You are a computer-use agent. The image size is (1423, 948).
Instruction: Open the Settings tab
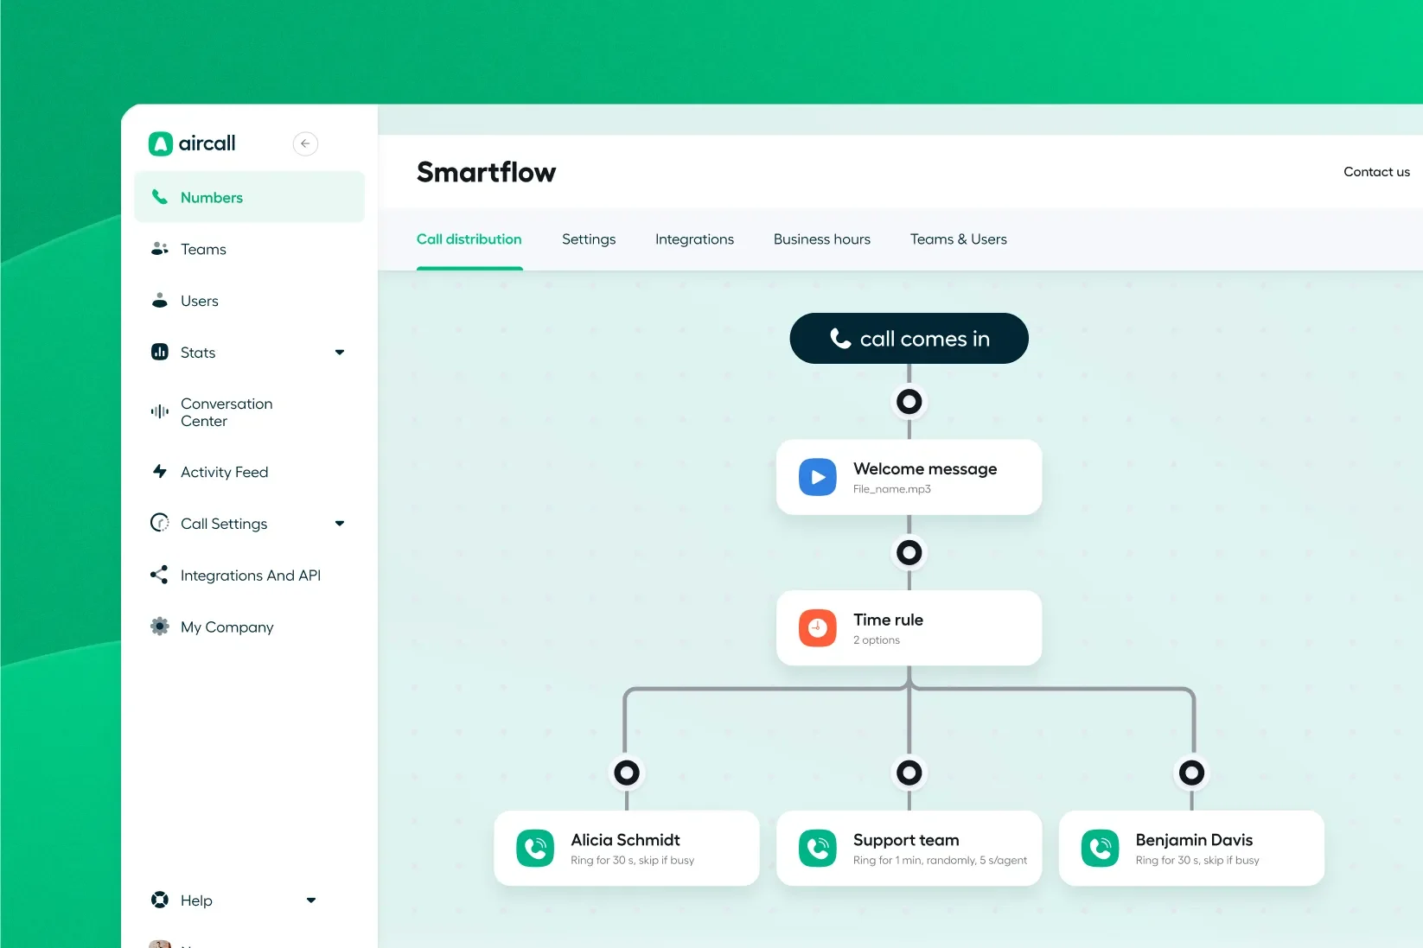pos(589,239)
